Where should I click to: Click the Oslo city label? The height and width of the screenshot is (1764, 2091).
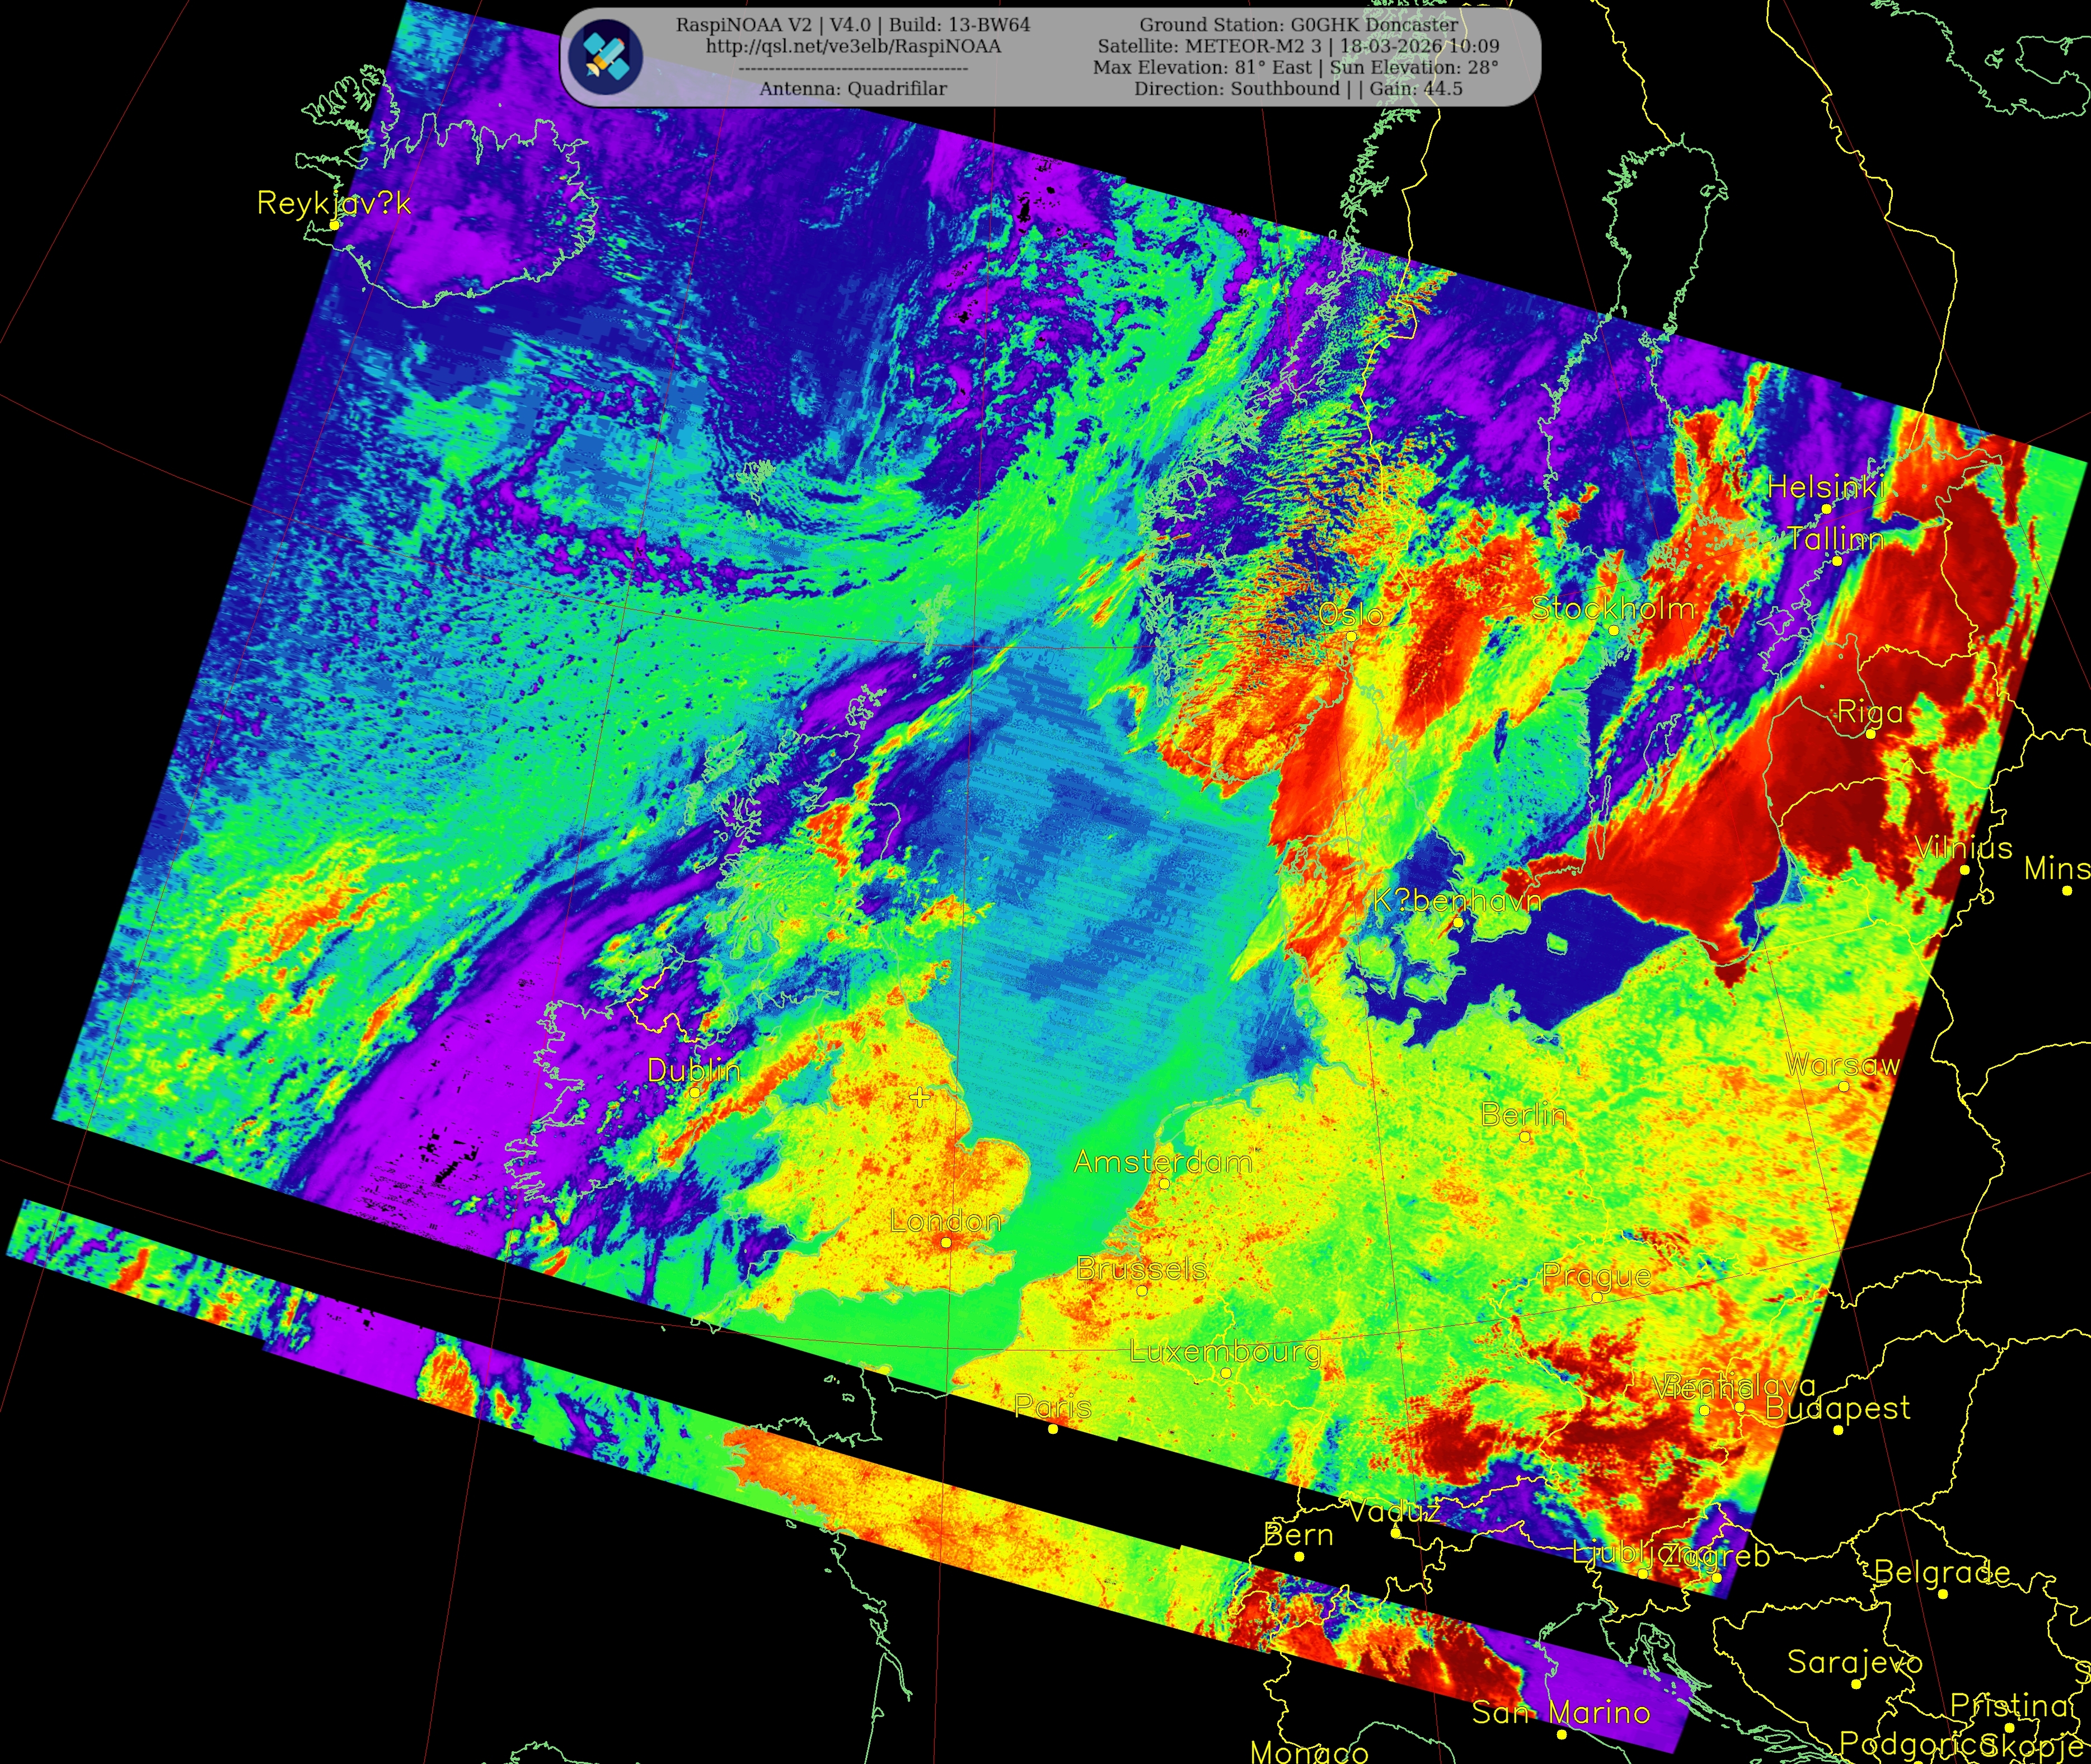coord(1351,614)
